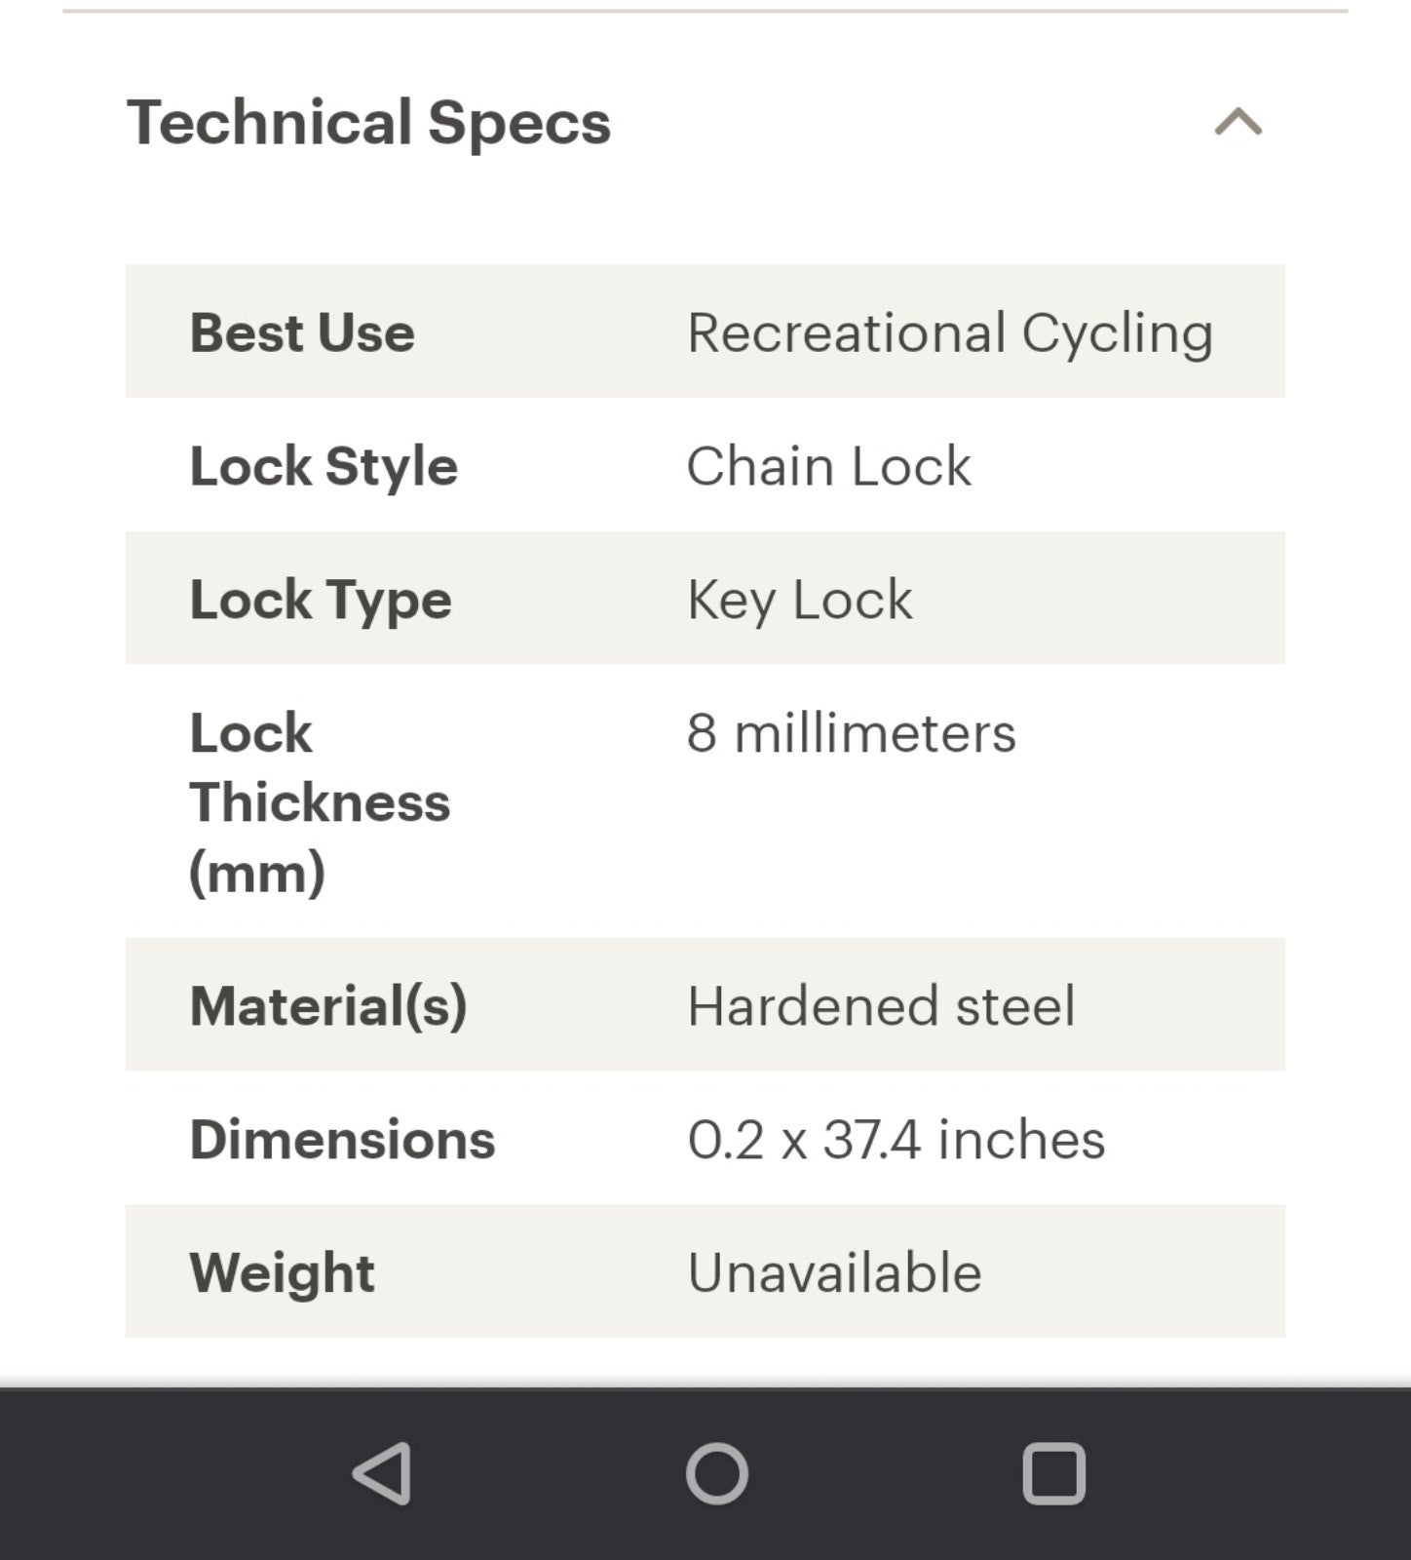Select the Material(s) label
This screenshot has height=1560, width=1411.
(x=328, y=1006)
